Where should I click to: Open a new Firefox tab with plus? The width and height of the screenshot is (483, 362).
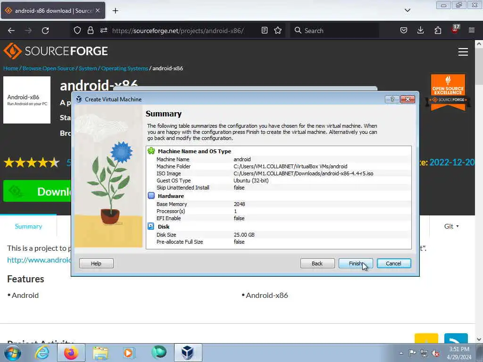[115, 11]
